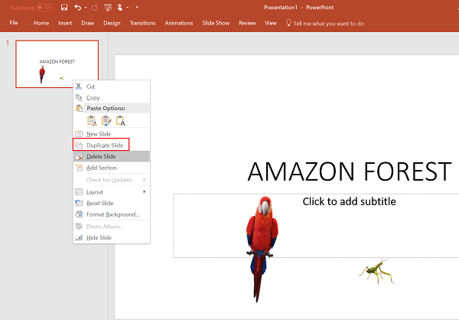Choose Duplicate Slide from context menu
Viewport: 459px width, 320px height.
coord(112,145)
